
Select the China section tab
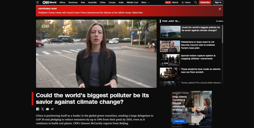[x=103, y=2]
